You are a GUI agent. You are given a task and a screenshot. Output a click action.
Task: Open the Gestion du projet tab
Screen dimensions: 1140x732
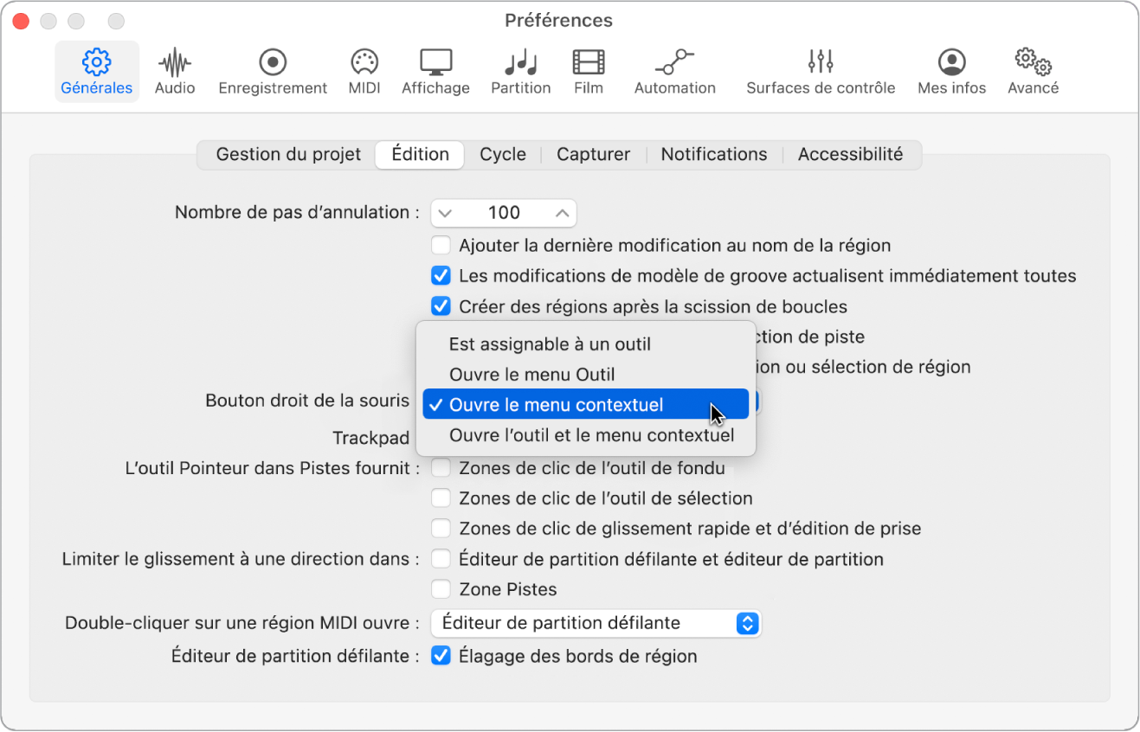click(286, 154)
